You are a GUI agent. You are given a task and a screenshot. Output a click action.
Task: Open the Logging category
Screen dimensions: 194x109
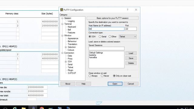71,21
